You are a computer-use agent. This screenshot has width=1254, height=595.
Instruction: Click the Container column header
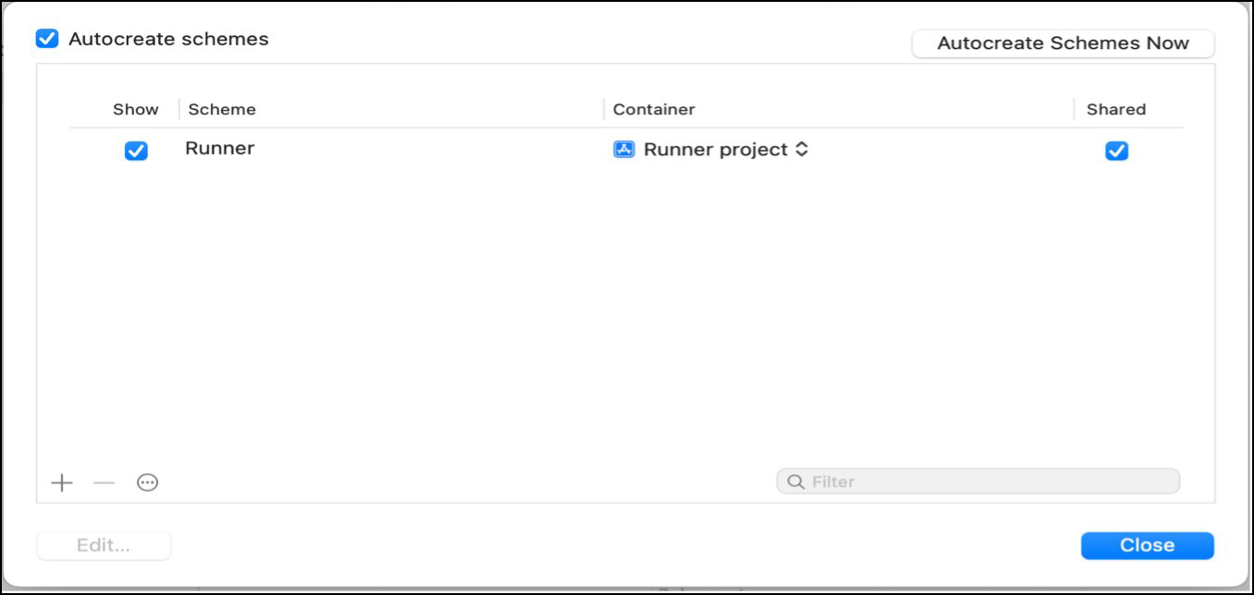point(654,109)
